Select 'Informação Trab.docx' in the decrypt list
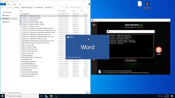 tap(119, 39)
